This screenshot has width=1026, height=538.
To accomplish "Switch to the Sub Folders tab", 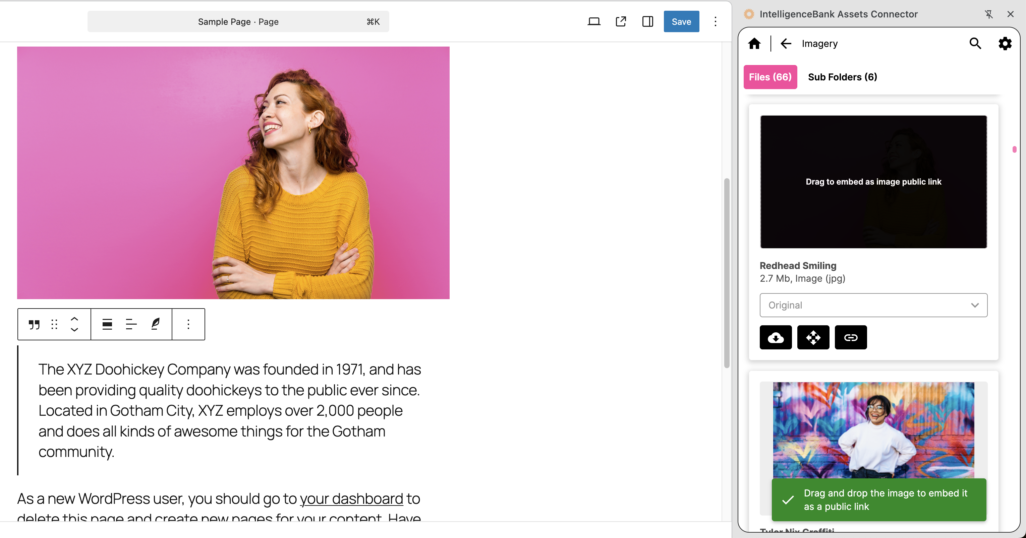I will click(842, 77).
